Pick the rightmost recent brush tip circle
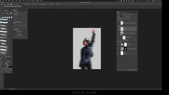 pyautogui.click(x=11, y=17)
